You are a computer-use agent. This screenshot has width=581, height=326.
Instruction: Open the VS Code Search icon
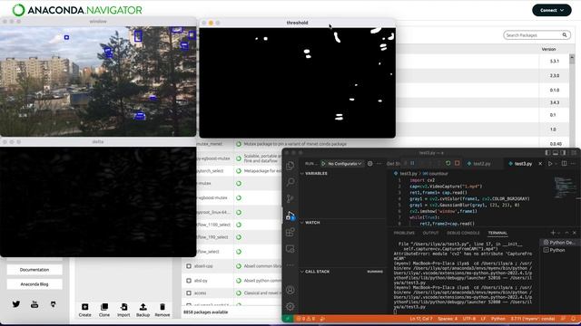point(290,182)
